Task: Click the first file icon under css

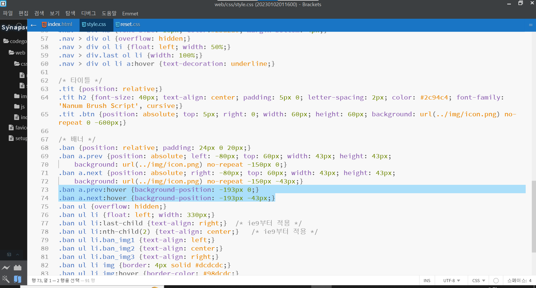Action: pyautogui.click(x=22, y=75)
